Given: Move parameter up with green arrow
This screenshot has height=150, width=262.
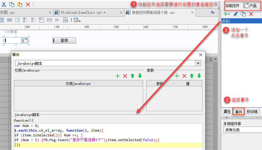Looking at the screenshot, I should click(192, 76).
